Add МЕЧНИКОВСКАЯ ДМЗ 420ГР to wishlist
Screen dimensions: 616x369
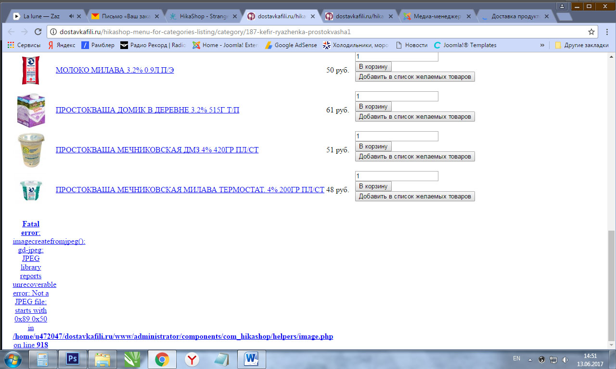[415, 157]
